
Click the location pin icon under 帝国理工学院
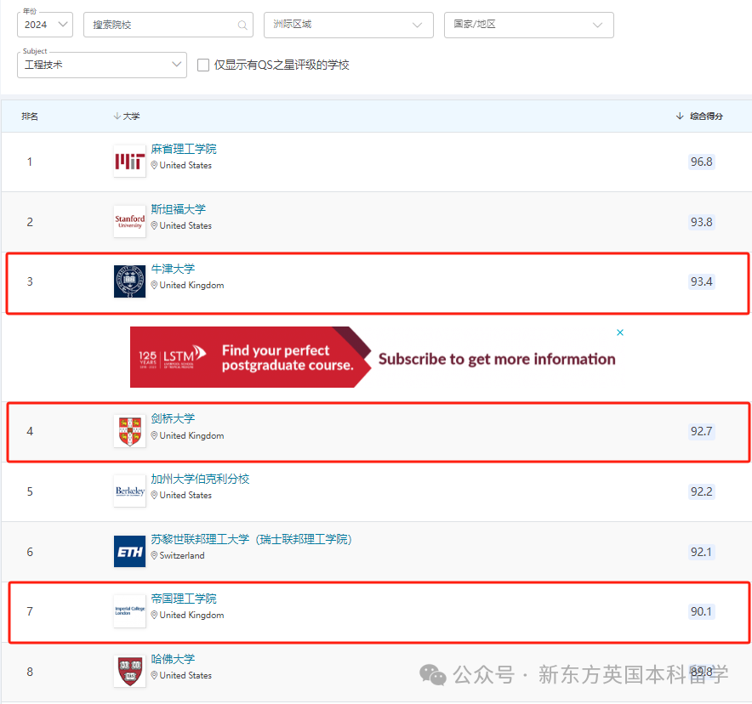point(155,615)
